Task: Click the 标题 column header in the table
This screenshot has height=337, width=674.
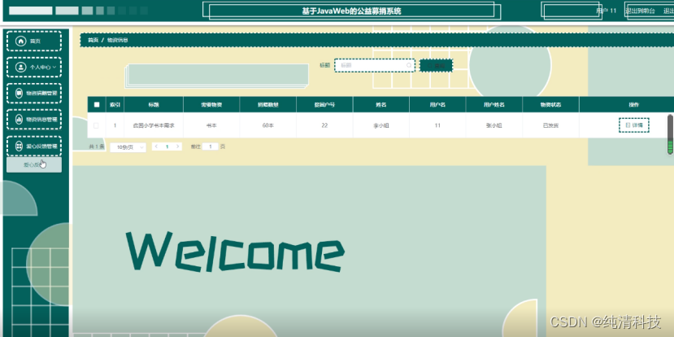Action: tap(154, 104)
